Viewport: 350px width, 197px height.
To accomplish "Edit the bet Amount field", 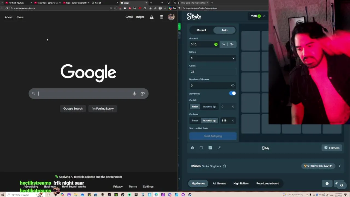I will tap(204, 44).
